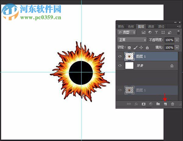Filter layers by pixel layer icon
The image size is (183, 141).
point(143,32)
